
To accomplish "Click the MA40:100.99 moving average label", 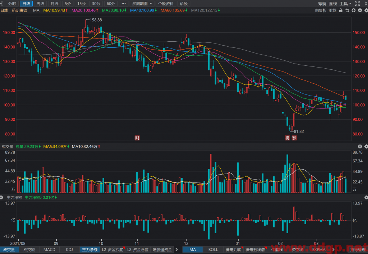I will pyautogui.click(x=144, y=10).
